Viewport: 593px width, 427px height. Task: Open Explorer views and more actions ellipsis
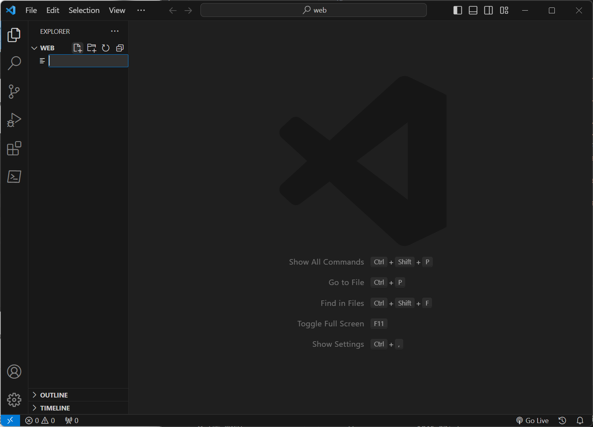tap(115, 31)
